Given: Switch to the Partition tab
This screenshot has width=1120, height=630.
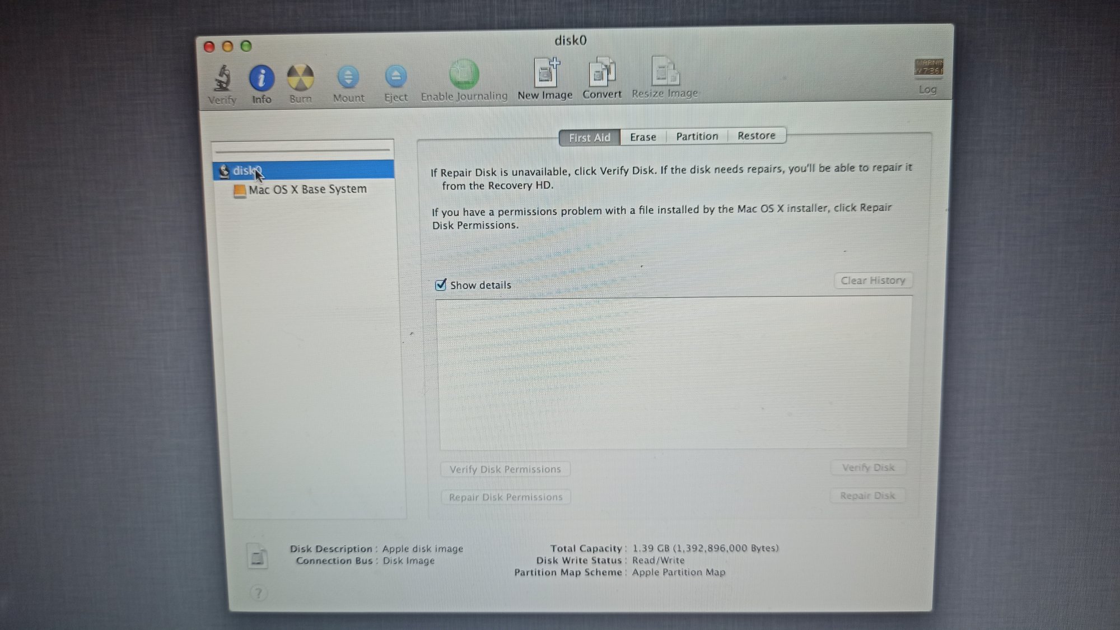Looking at the screenshot, I should click(x=697, y=137).
